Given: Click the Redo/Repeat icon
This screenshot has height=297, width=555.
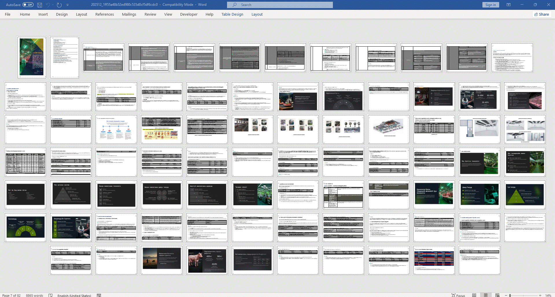Looking at the screenshot, I should (x=59, y=5).
